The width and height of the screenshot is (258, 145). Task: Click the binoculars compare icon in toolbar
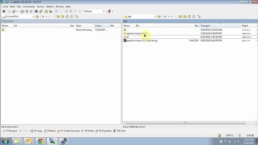click(x=22, y=11)
